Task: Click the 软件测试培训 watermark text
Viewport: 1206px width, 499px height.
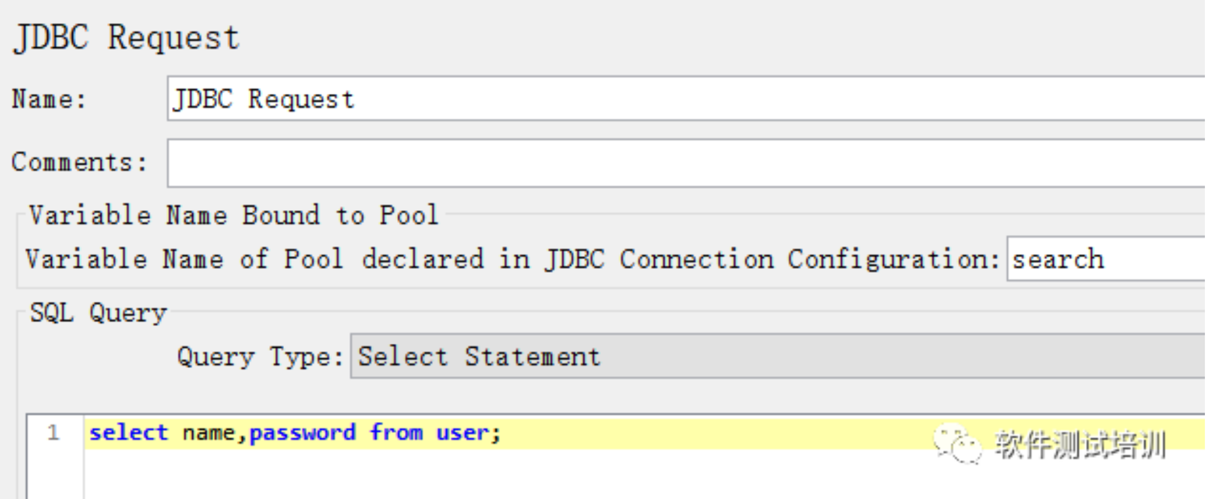Action: tap(1080, 445)
